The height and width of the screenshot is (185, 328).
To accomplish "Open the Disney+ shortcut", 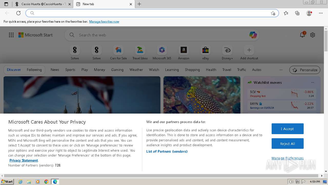I will 227,52.
